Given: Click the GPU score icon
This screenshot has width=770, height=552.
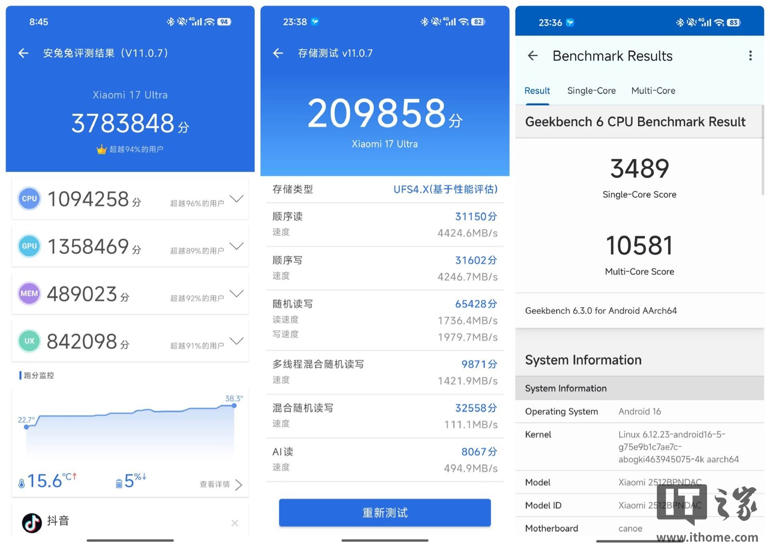Looking at the screenshot, I should click(x=29, y=246).
